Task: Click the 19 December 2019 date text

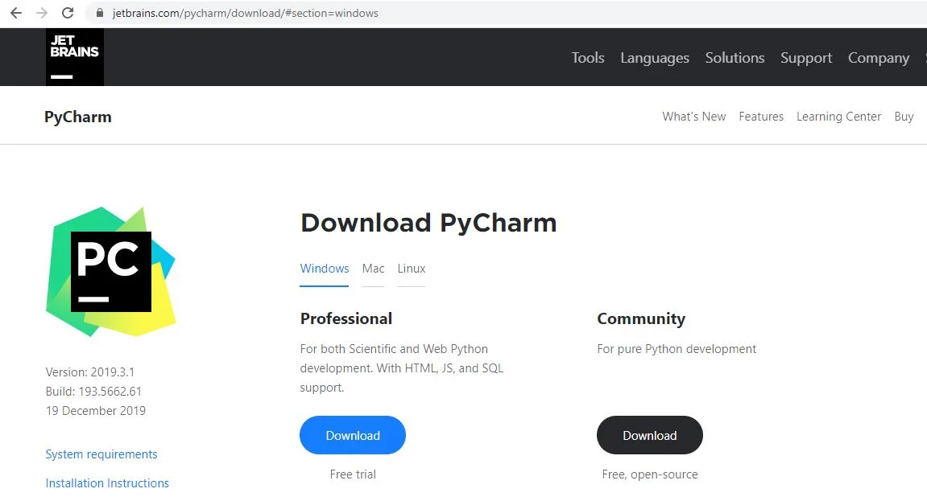Action: coord(96,411)
